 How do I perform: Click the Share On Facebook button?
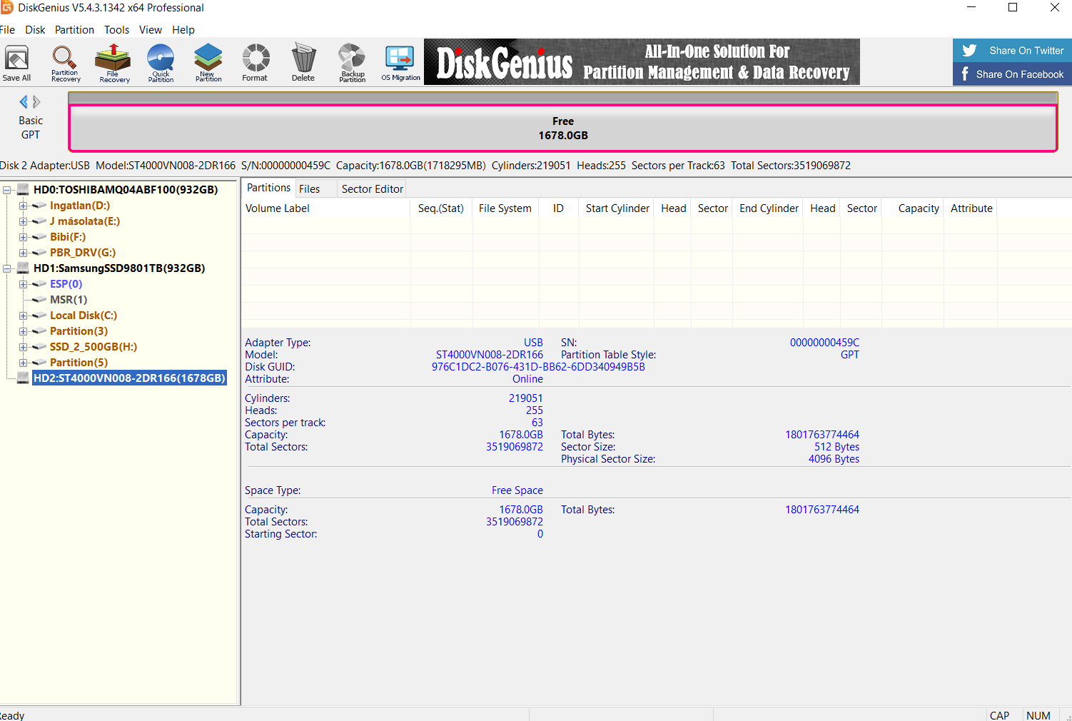[x=1012, y=74]
